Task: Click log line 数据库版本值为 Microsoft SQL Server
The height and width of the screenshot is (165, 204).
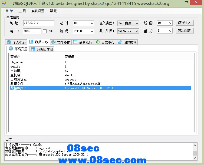Action: click(47, 154)
